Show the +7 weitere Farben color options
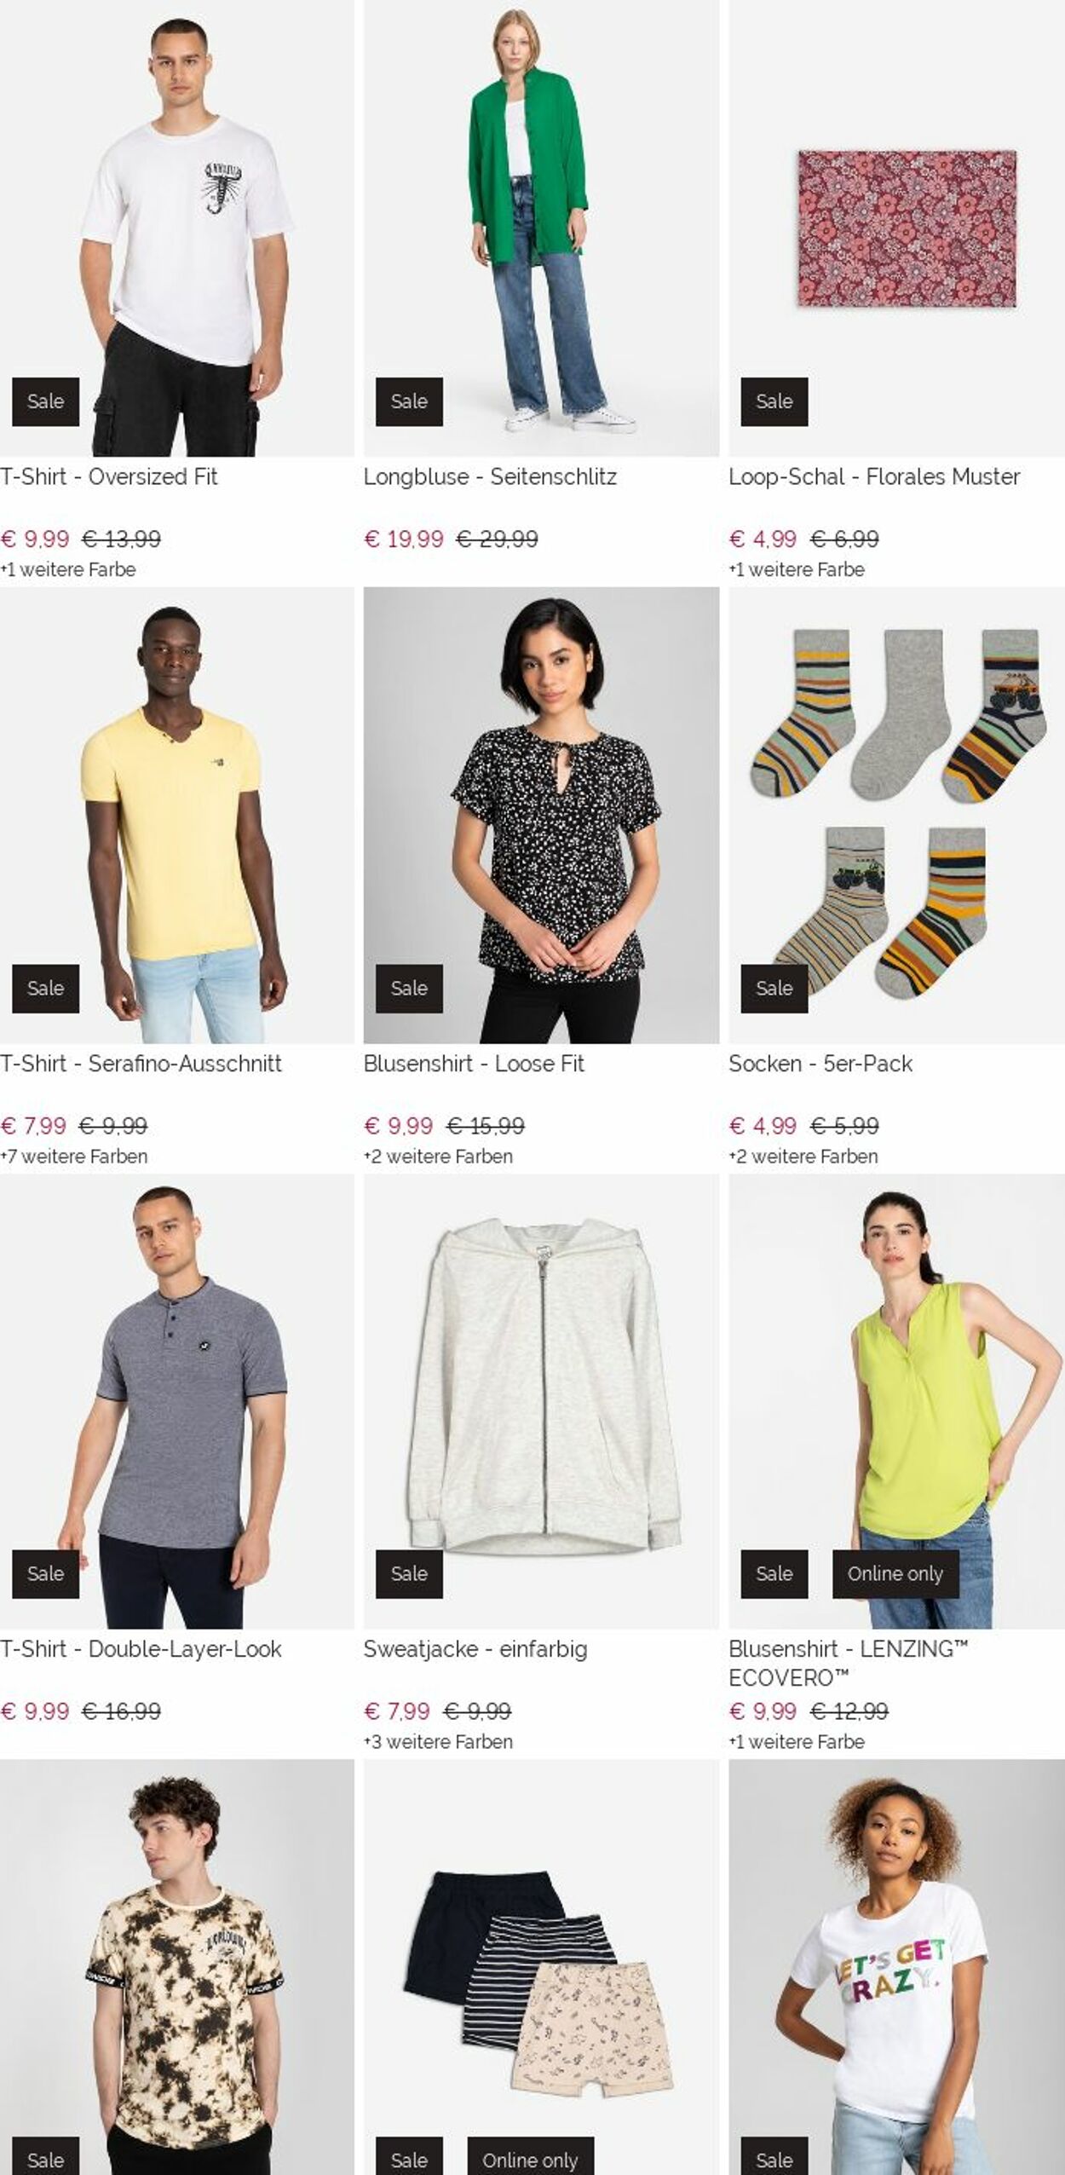 point(74,1157)
